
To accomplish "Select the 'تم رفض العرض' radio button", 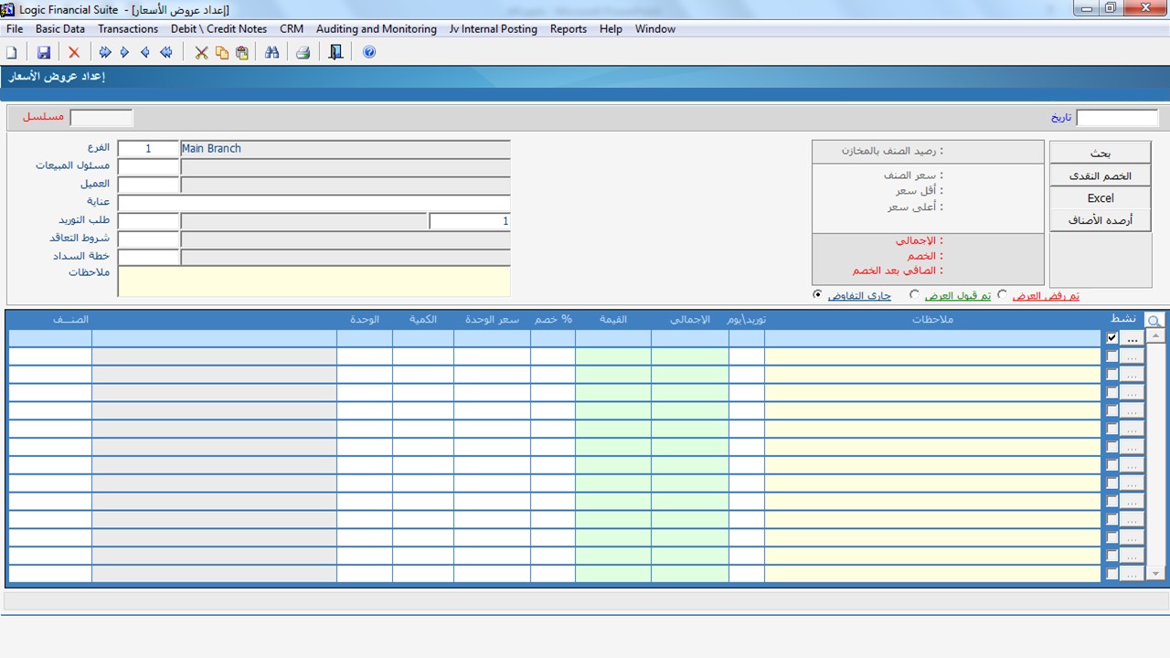I will click(1002, 295).
